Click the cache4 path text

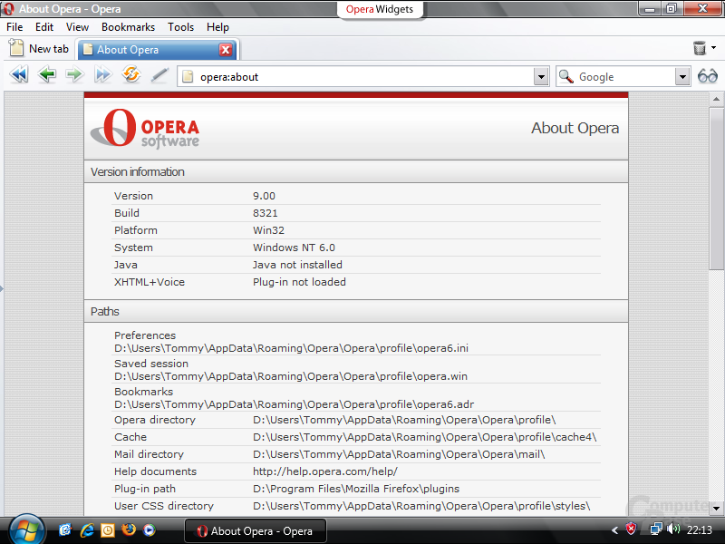(424, 437)
